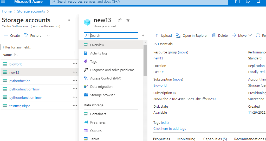Viewport: 266px width, 141px height.
Task: Go to Storage accounts breadcrumb
Action: 31,11
